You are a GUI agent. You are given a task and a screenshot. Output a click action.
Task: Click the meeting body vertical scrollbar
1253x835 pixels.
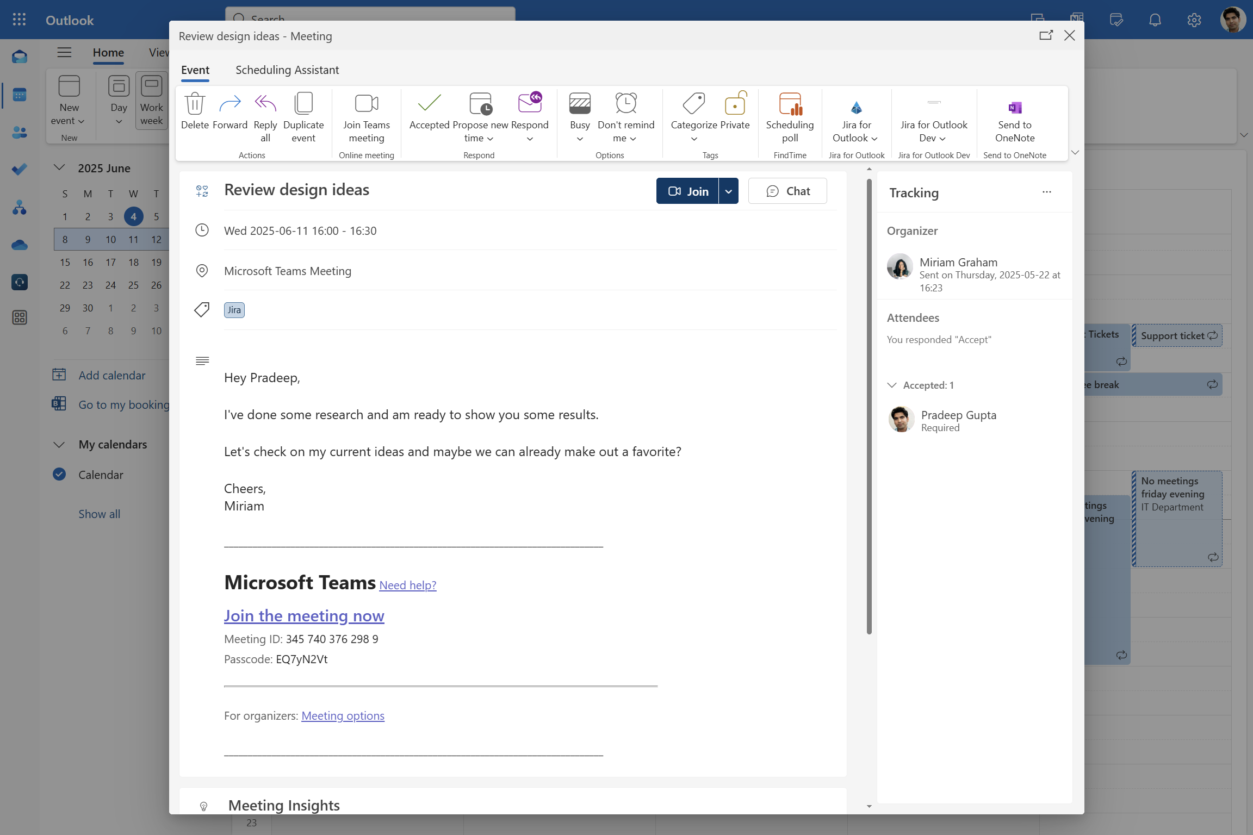869,408
